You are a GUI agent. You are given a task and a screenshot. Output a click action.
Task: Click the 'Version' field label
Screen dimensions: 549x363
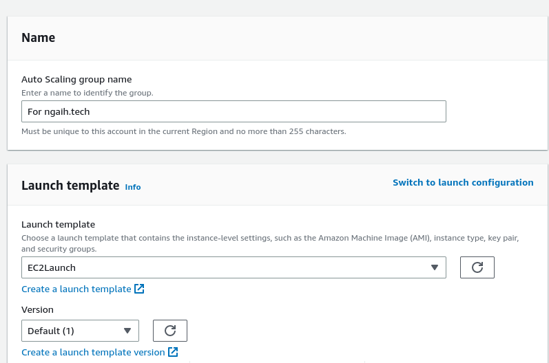click(x=37, y=310)
